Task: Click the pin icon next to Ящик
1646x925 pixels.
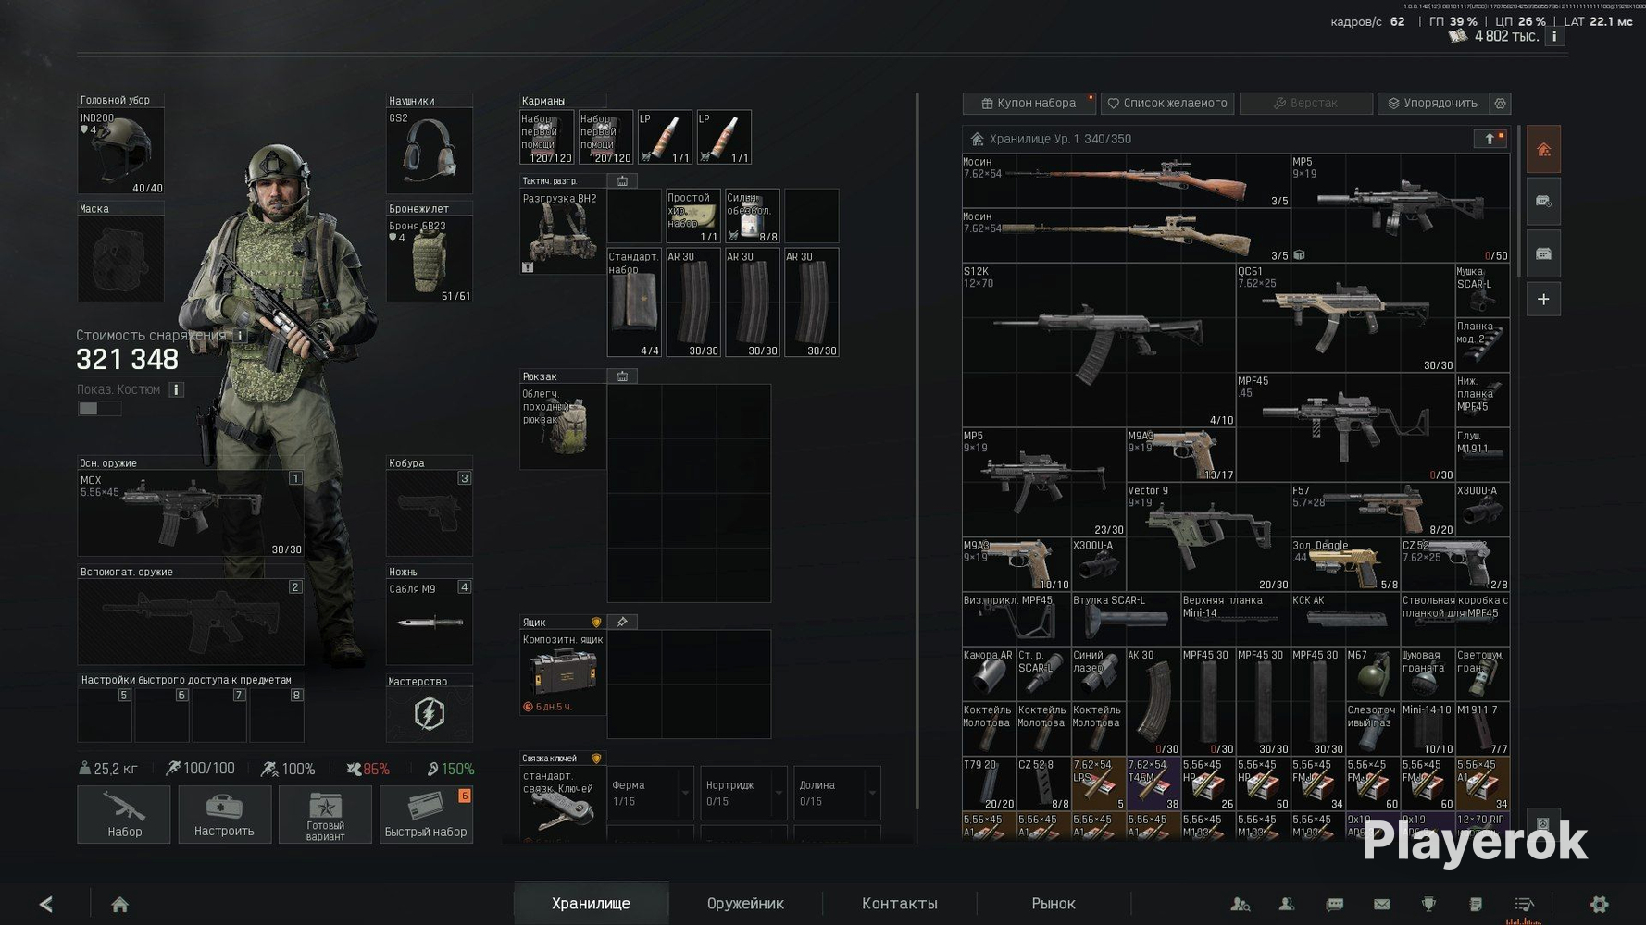Action: (x=622, y=623)
